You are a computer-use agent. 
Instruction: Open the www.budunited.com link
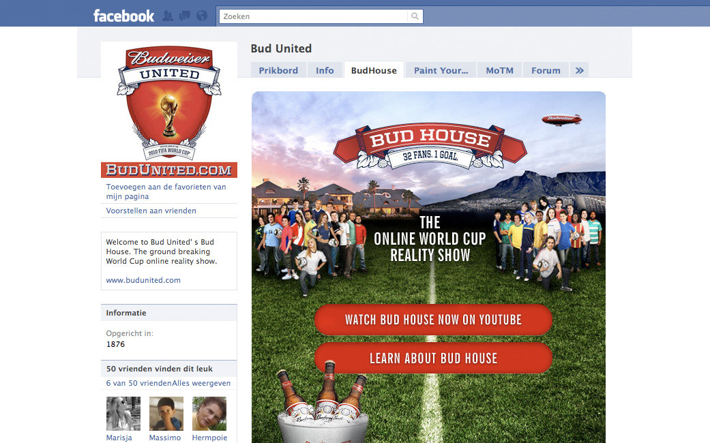tap(143, 280)
